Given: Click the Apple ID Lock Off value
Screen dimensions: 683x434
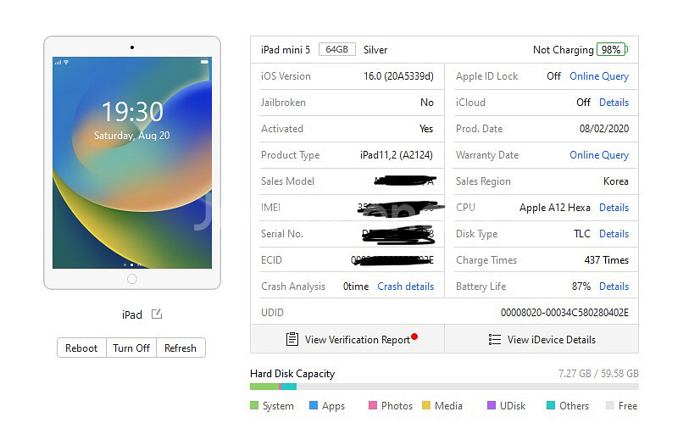Looking at the screenshot, I should pyautogui.click(x=553, y=76).
